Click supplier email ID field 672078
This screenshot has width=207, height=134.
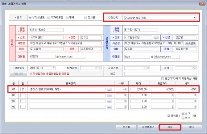tap(42, 56)
